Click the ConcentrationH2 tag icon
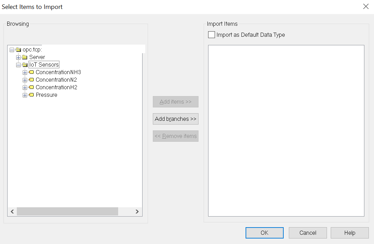 click(x=31, y=88)
